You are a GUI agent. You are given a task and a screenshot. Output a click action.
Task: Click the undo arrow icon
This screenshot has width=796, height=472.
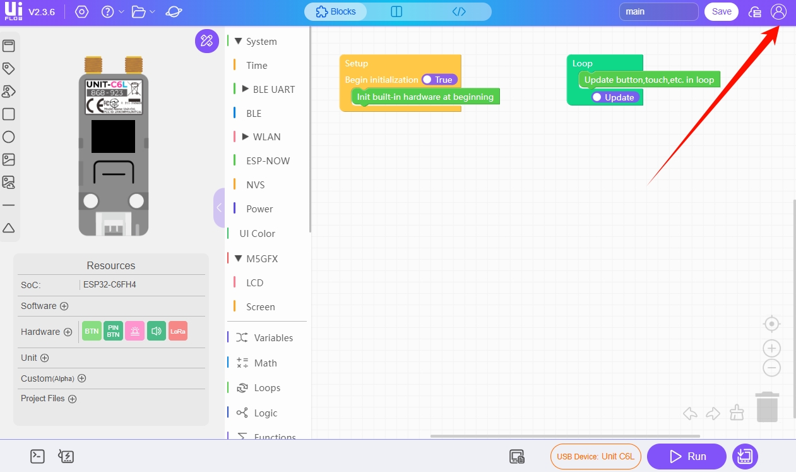pos(690,414)
